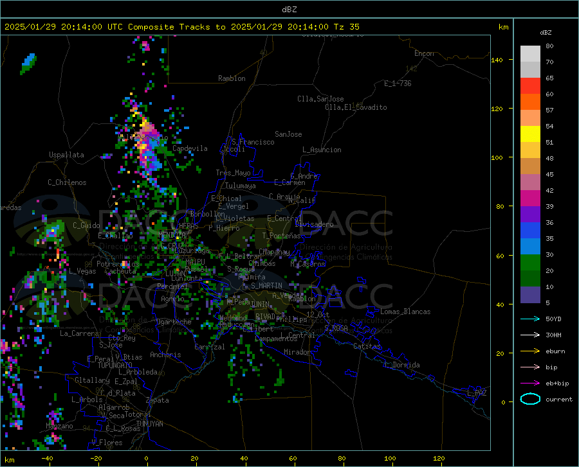Click the light gray 80 dBZ swatch

(x=530, y=54)
